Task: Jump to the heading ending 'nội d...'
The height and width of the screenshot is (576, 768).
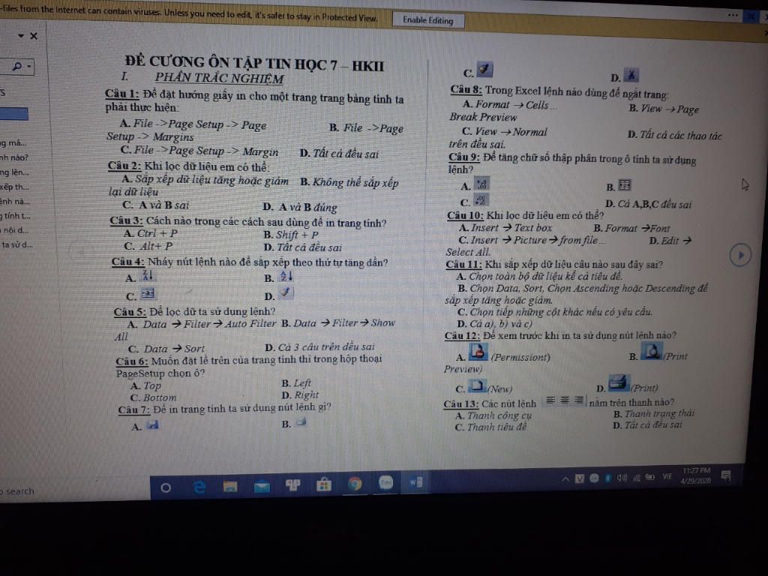Action: 15,230
